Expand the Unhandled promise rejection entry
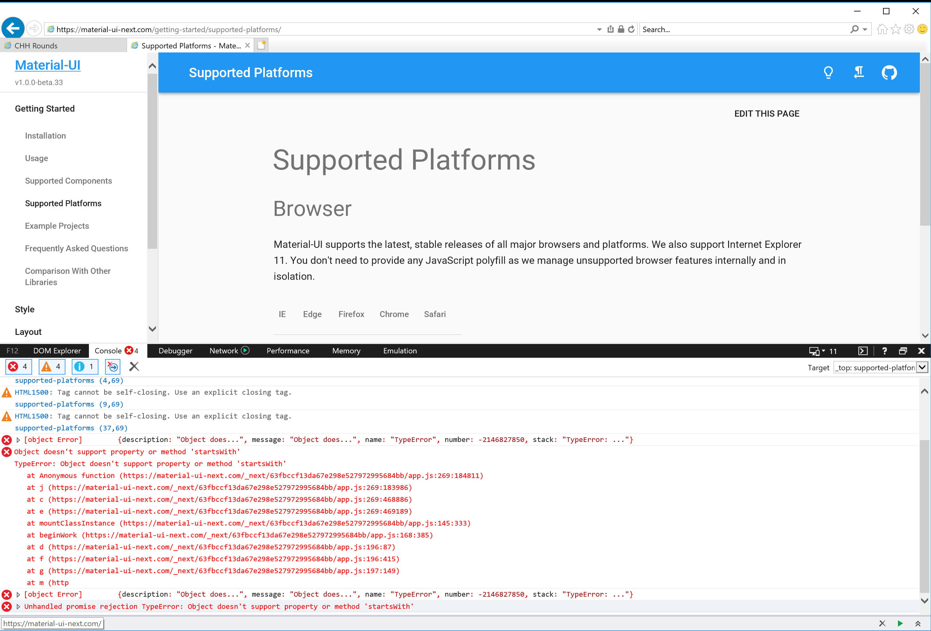931x631 pixels. pyautogui.click(x=18, y=607)
